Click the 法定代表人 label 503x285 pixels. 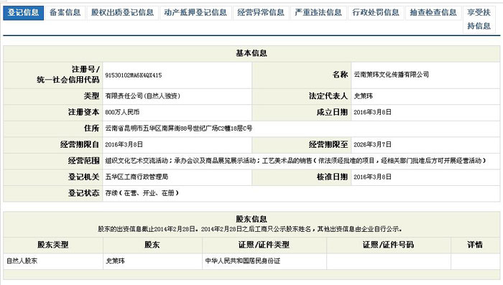328,96
